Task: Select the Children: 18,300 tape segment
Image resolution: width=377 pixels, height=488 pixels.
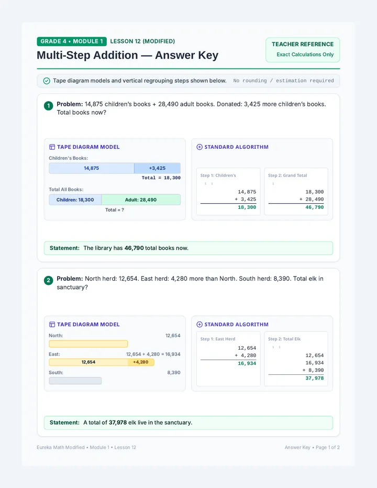Action: [75, 200]
